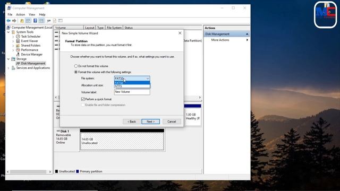Collapse the Disk Management actions section

tap(247, 34)
